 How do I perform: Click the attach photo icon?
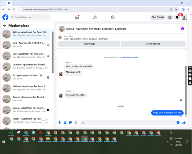click(x=65, y=123)
